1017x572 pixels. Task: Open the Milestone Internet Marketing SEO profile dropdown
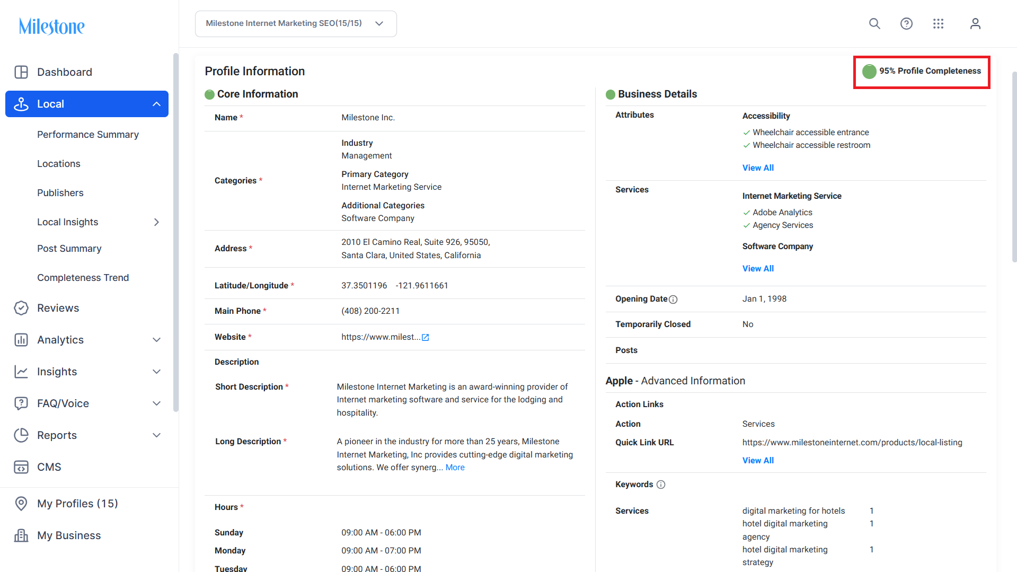click(x=296, y=24)
